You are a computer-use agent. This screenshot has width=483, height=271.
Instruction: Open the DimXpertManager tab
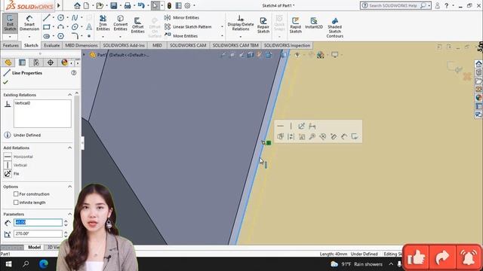[x=51, y=62]
